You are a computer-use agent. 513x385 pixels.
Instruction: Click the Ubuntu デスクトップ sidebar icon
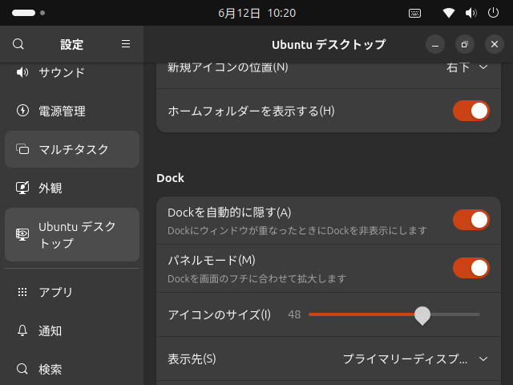pyautogui.click(x=22, y=234)
